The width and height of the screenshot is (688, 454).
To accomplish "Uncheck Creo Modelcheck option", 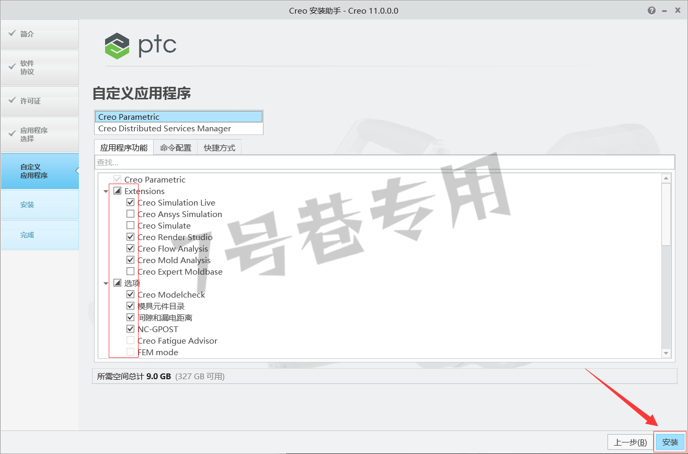I will coord(131,294).
